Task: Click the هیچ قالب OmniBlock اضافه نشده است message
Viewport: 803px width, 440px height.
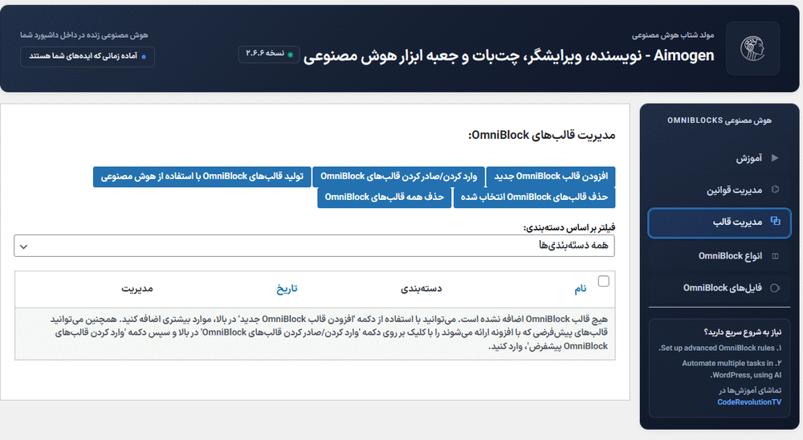Action: pyautogui.click(x=328, y=333)
